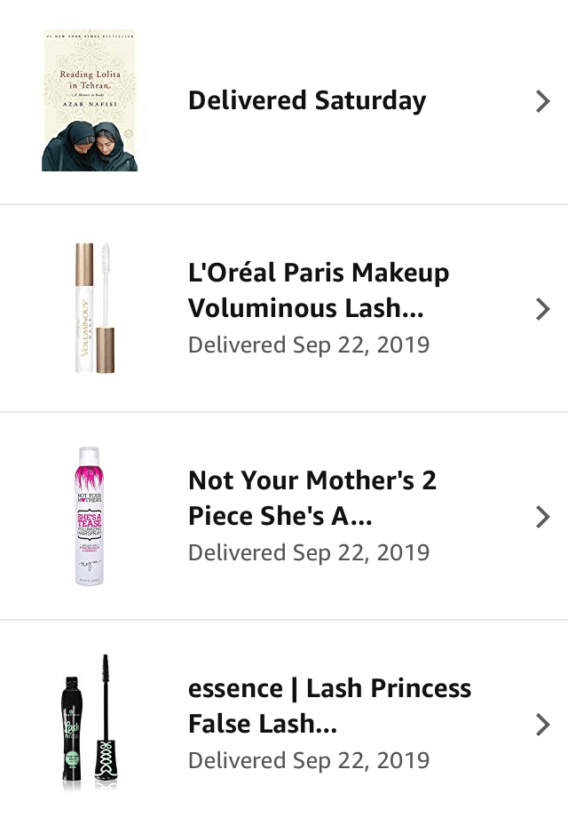Screen dimensions: 568x817
Task: Click the Azar Nafisi author name on cover
Action: pyautogui.click(x=90, y=105)
